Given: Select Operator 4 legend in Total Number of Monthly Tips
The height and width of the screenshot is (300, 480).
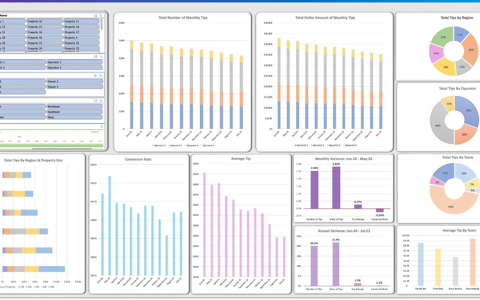Looking at the screenshot, I should (207, 145).
